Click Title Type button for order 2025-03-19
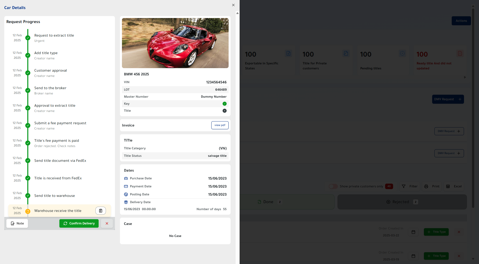Viewport: 479px width, 264px height. [436, 256]
